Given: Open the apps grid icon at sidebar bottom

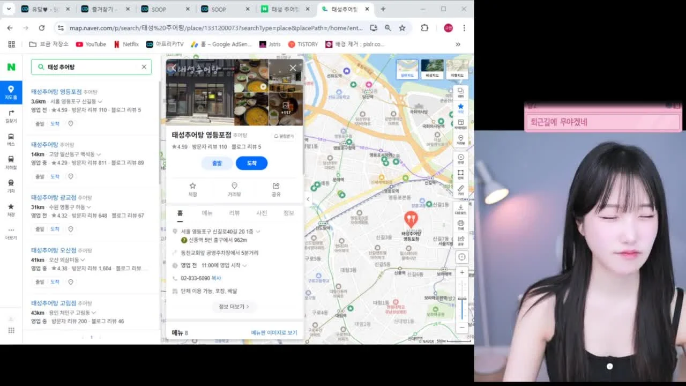Looking at the screenshot, I should (11, 330).
